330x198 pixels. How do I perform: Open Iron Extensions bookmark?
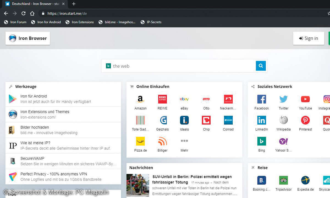coord(79,22)
